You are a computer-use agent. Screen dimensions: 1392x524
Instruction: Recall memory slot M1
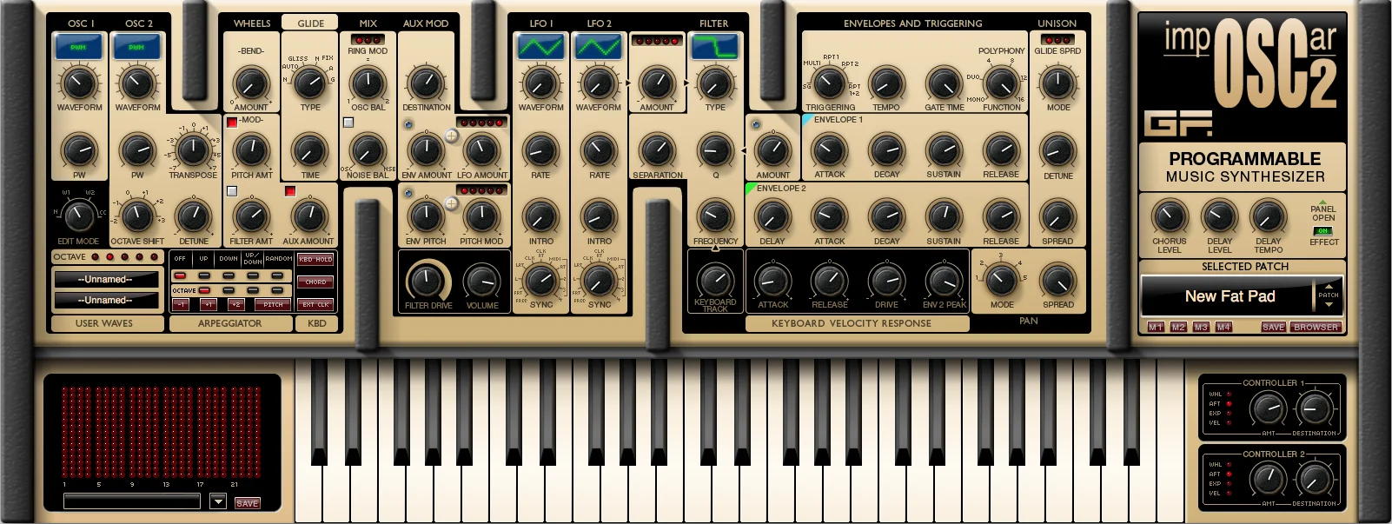[x=1156, y=328]
